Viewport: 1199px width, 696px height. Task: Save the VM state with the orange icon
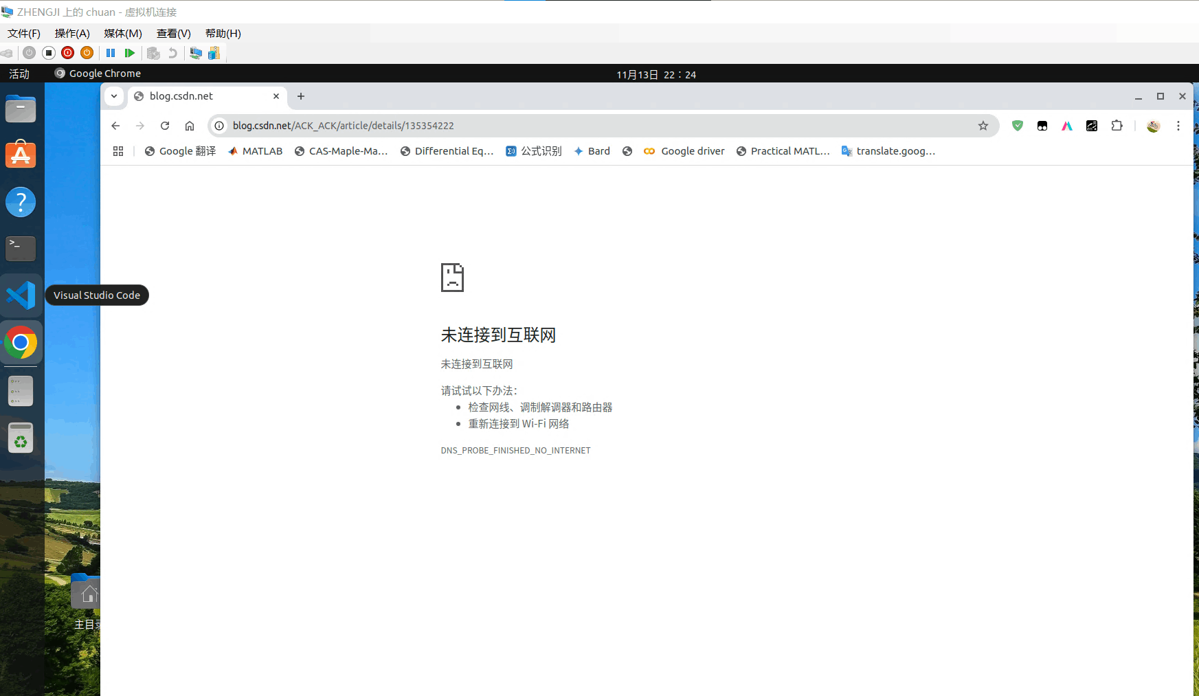(x=87, y=53)
